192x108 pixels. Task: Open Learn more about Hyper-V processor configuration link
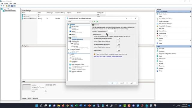coord(108,57)
